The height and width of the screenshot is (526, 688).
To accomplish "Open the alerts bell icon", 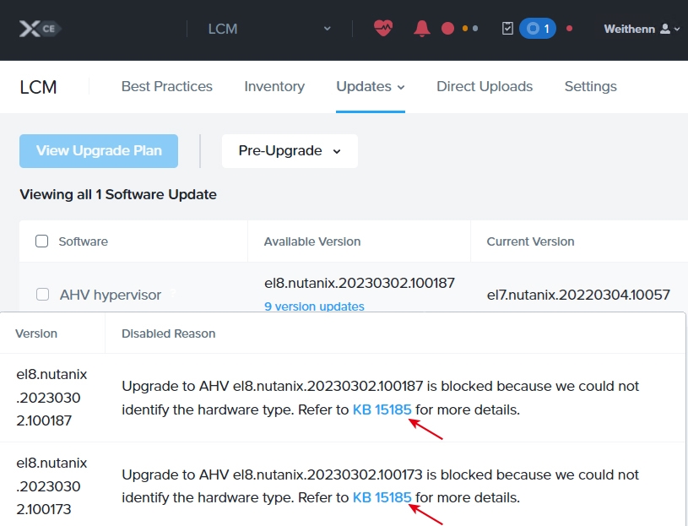I will 421,29.
